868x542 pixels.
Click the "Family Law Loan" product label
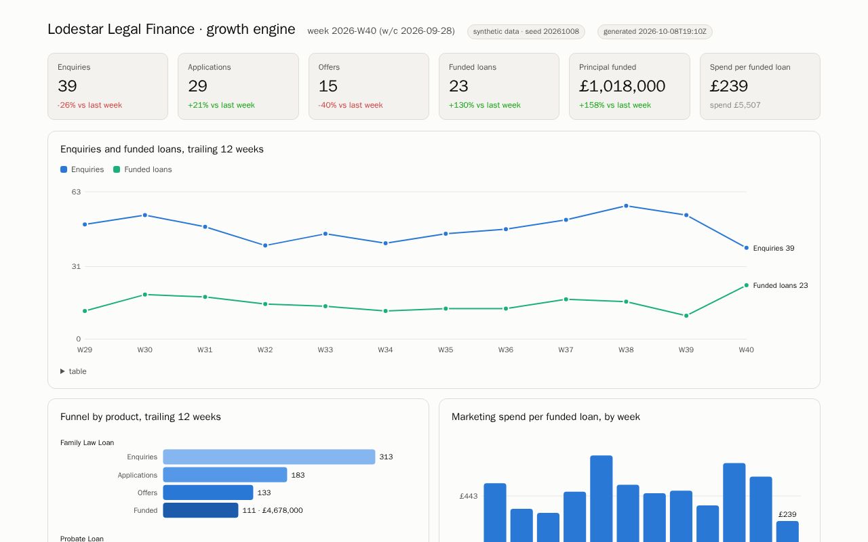[x=87, y=442]
